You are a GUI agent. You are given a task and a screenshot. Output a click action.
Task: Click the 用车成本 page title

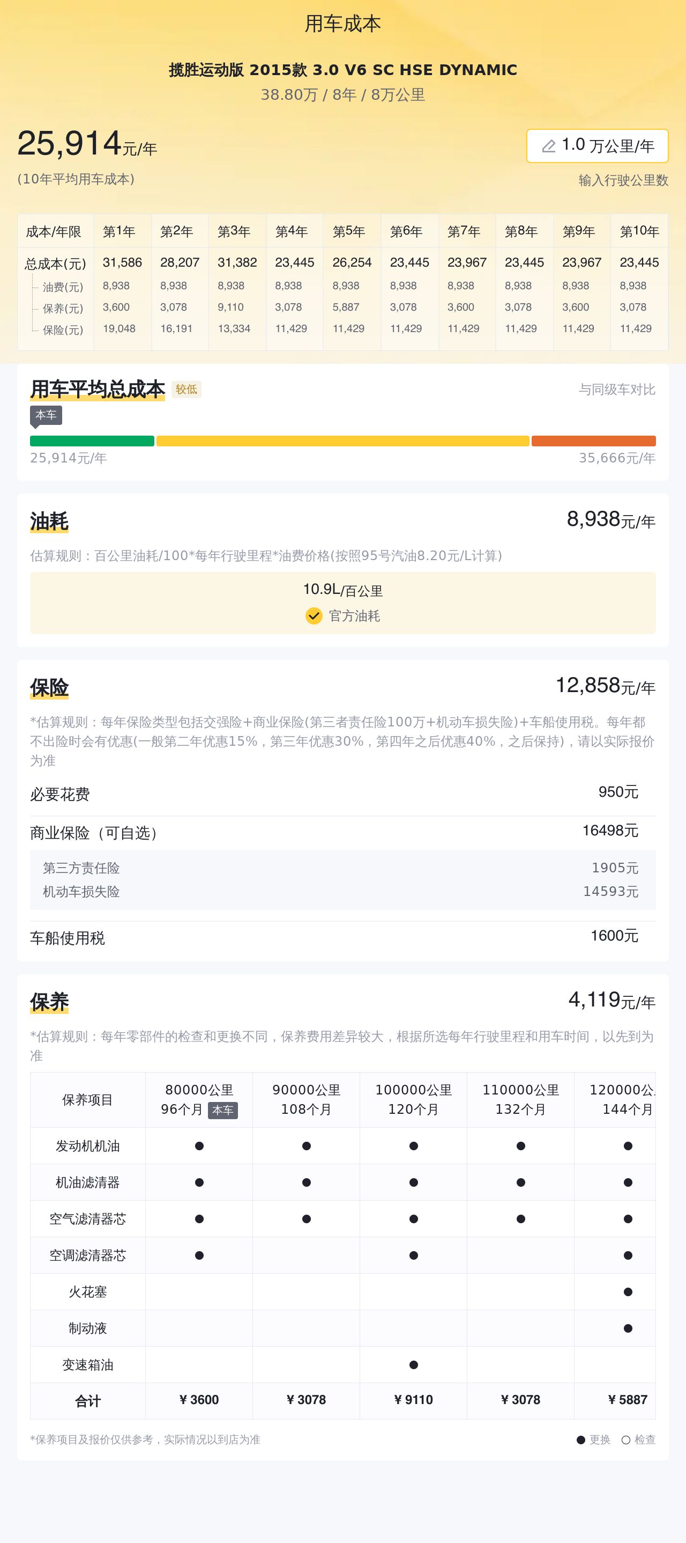point(343,24)
